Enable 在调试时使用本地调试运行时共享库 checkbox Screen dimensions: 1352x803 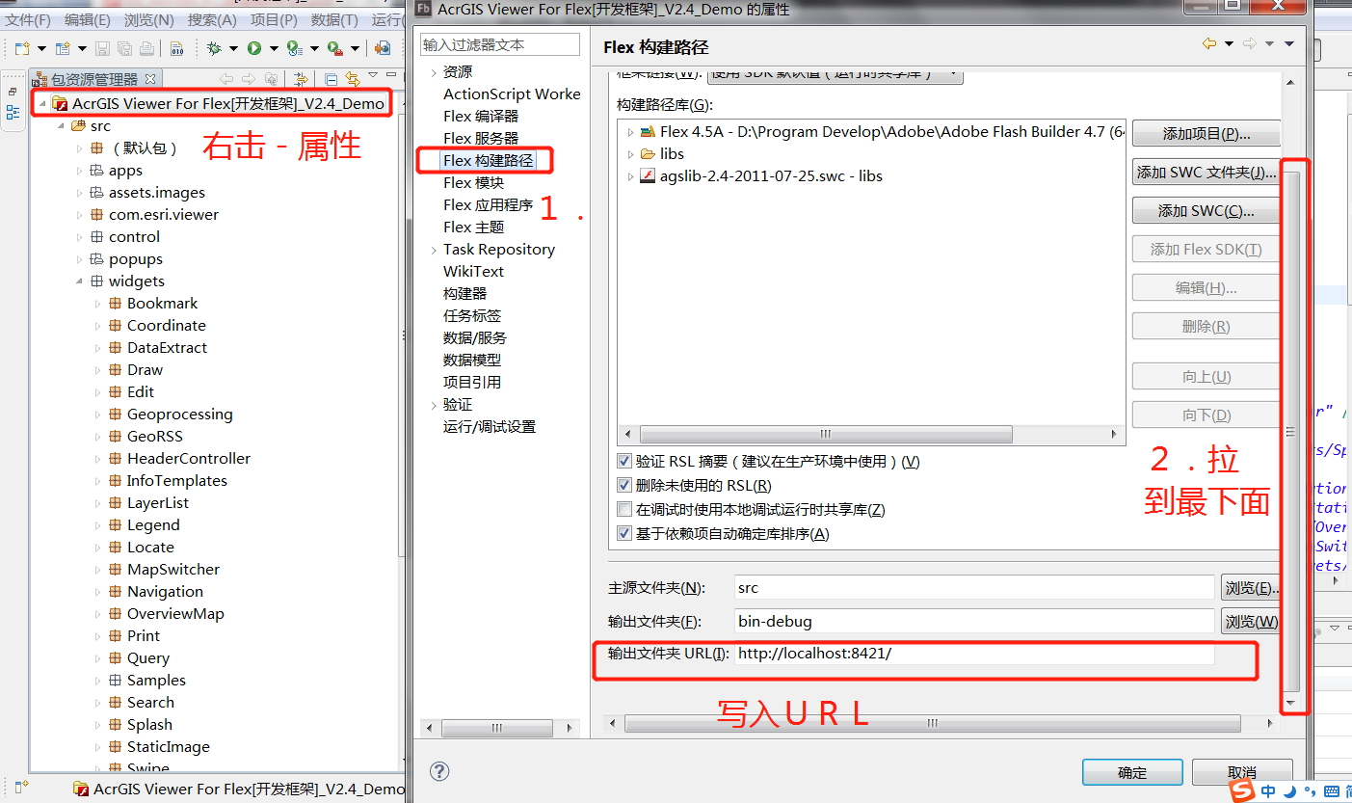click(x=624, y=510)
